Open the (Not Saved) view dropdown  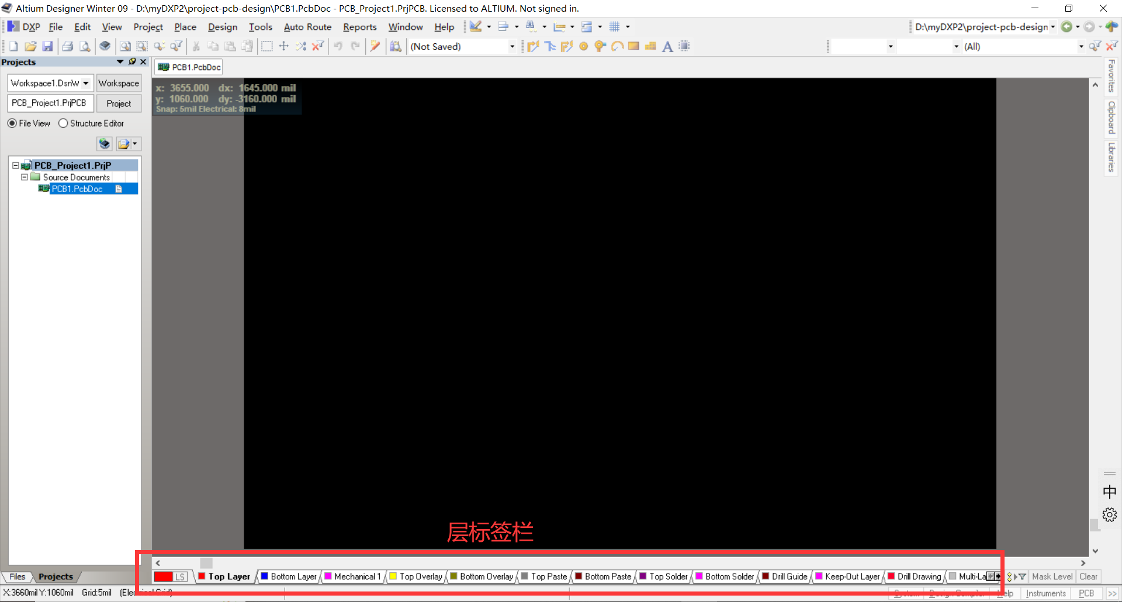512,46
